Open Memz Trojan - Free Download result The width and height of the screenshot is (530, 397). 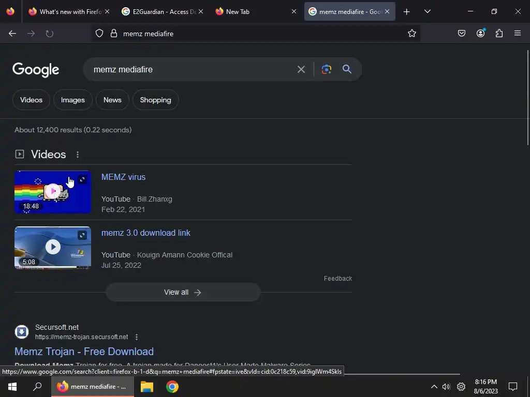pos(84,352)
